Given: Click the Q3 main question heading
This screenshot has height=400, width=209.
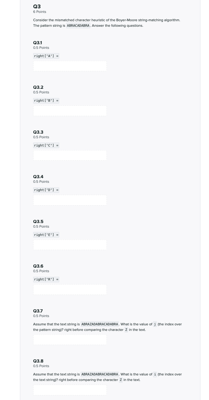Looking at the screenshot, I should pyautogui.click(x=37, y=6).
